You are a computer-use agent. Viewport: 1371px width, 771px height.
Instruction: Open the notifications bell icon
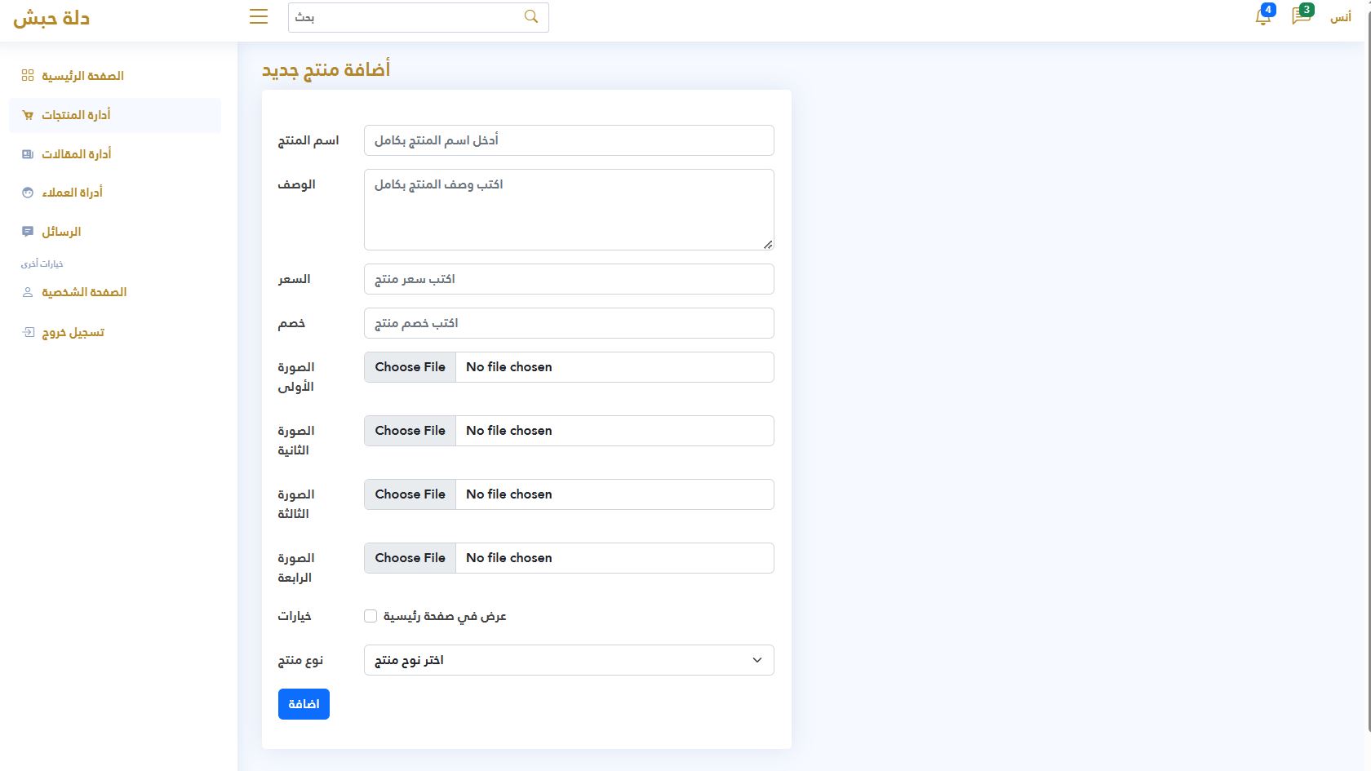click(1262, 17)
